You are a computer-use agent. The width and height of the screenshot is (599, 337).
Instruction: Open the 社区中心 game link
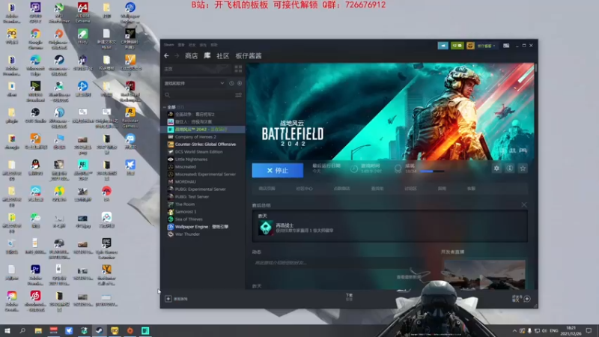tap(304, 189)
